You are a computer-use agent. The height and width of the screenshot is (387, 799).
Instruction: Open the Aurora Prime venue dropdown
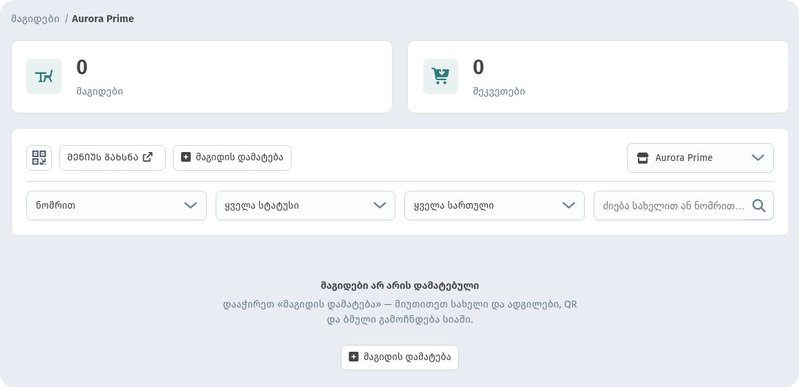tap(700, 158)
